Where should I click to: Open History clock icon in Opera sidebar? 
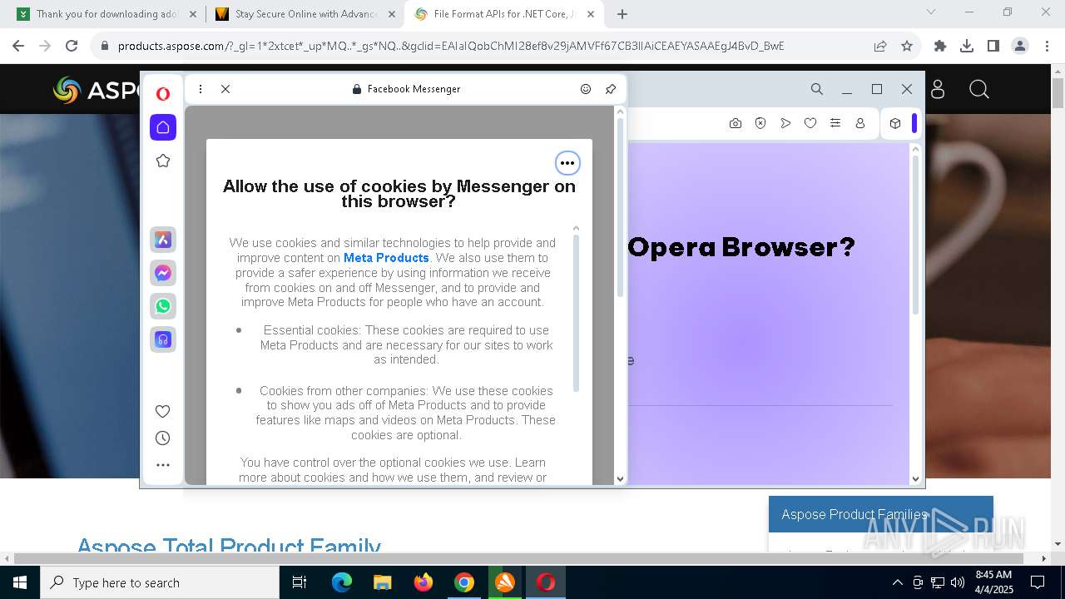tap(163, 438)
